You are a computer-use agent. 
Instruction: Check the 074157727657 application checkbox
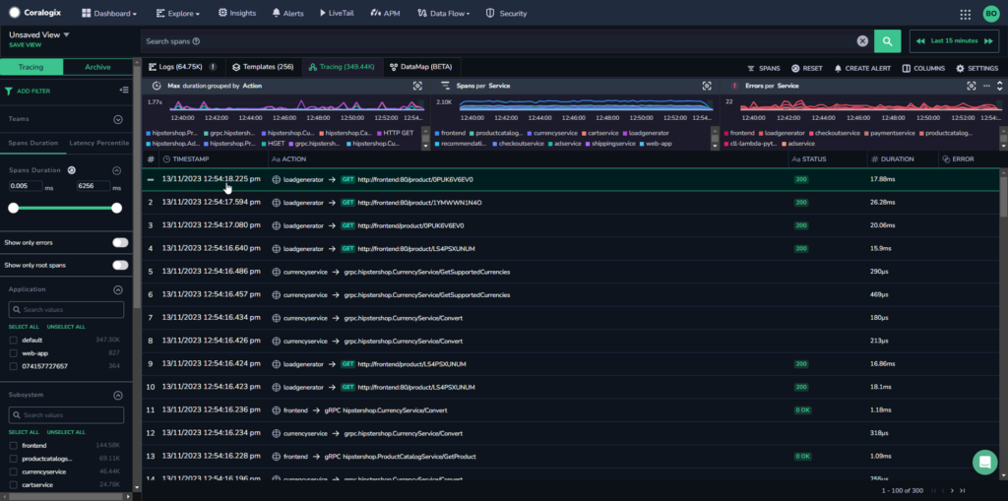coord(13,366)
